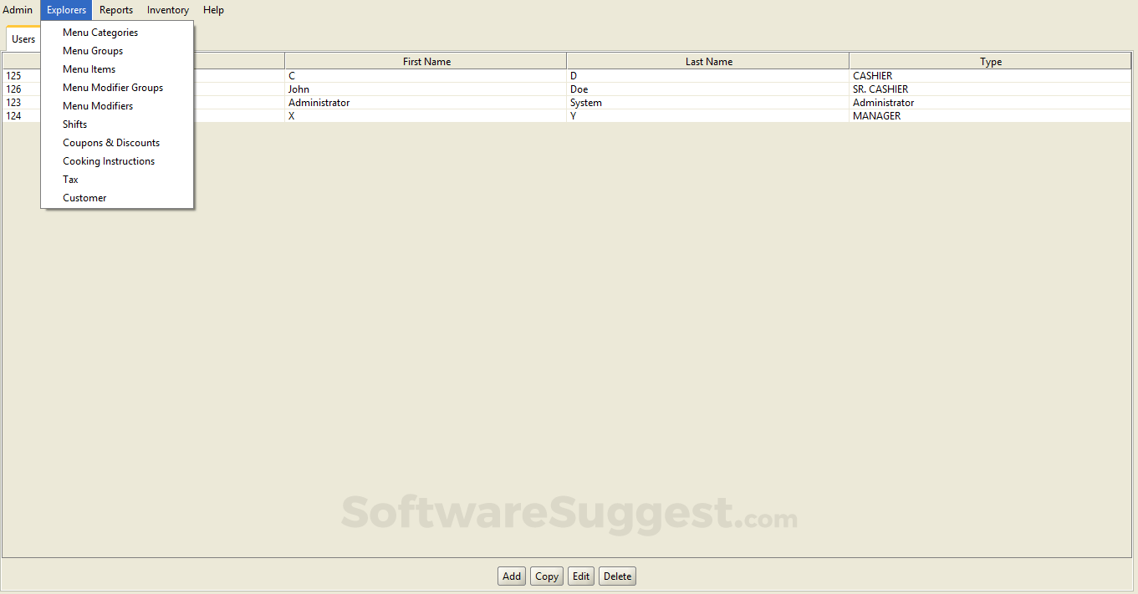Switch to the Users tab
Image resolution: width=1138 pixels, height=594 pixels.
point(23,38)
